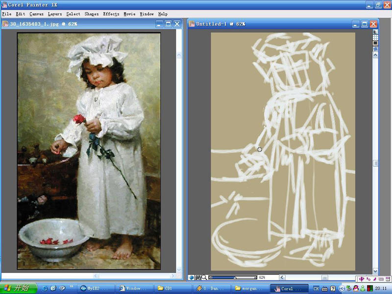
Task: Expand hidden system tray icons arrow
Action: pos(342,289)
